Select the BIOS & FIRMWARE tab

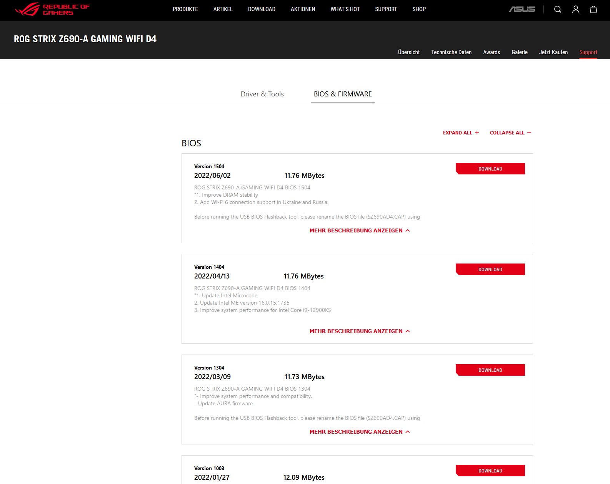[x=343, y=94]
